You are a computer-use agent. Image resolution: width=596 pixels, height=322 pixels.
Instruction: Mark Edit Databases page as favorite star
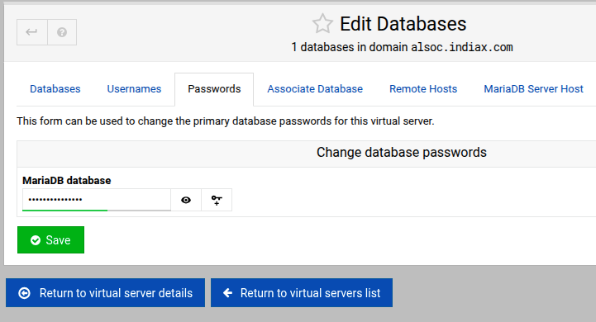[322, 24]
